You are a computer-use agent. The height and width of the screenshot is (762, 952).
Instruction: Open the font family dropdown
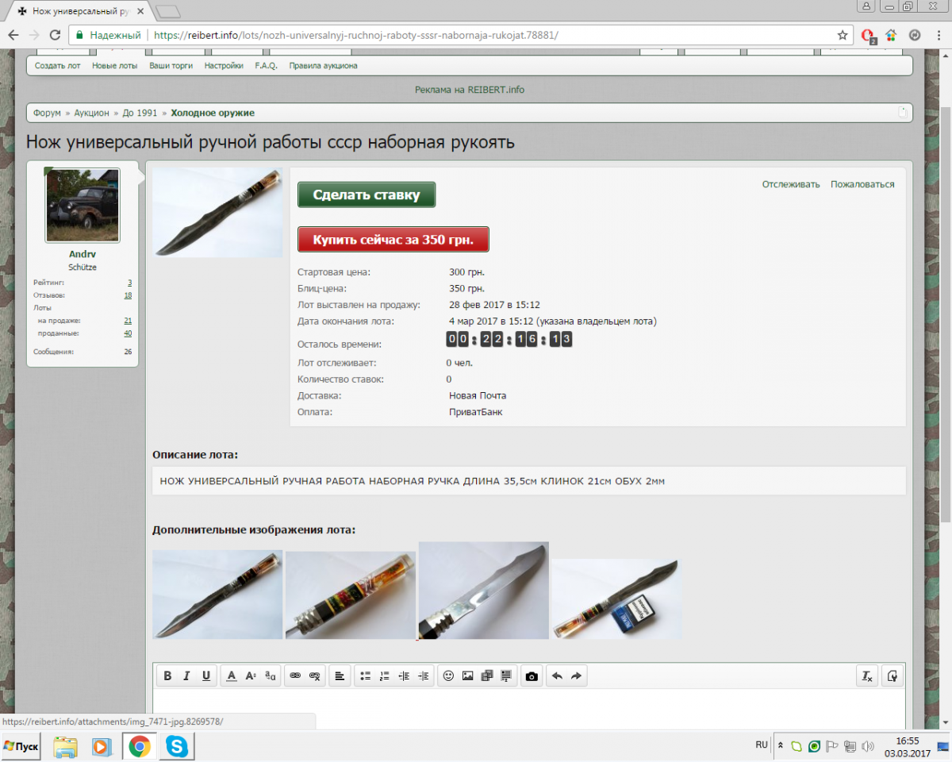pos(271,676)
